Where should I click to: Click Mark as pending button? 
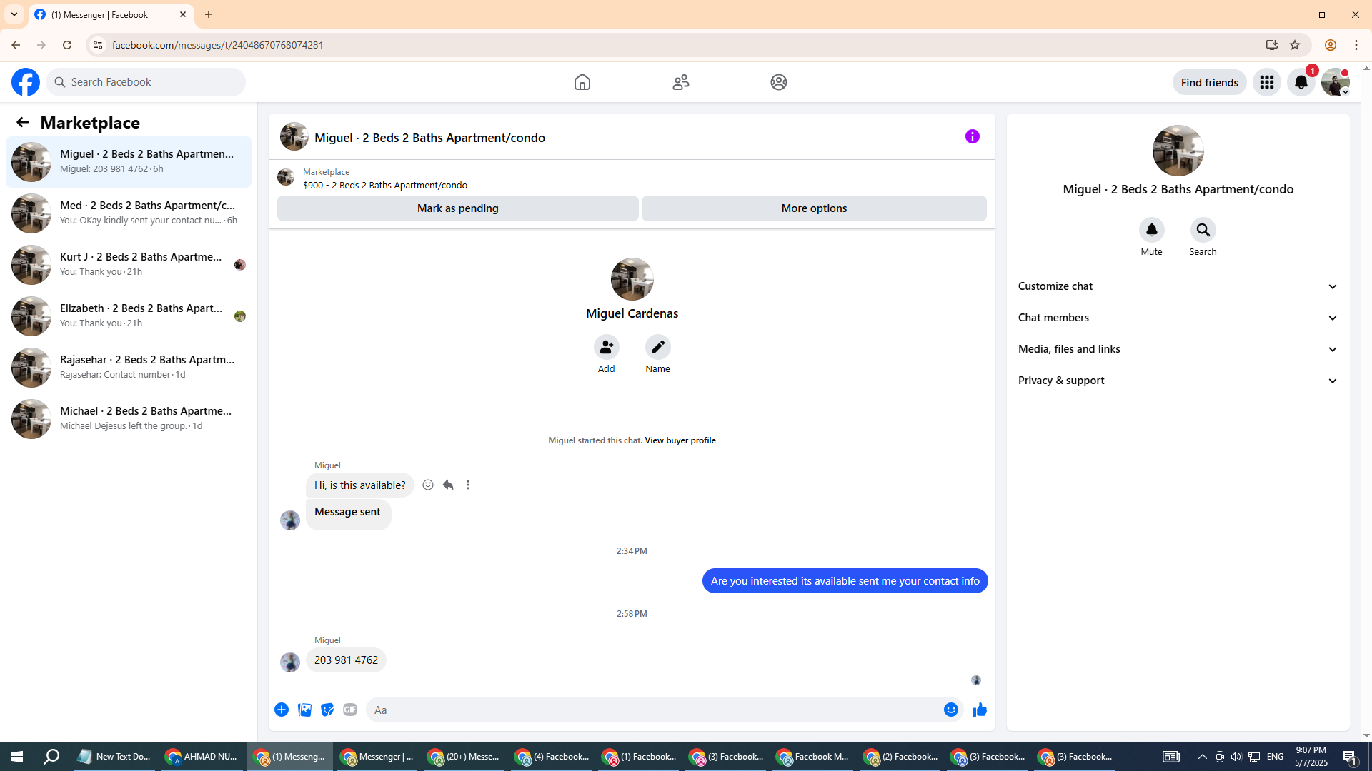coord(457,208)
